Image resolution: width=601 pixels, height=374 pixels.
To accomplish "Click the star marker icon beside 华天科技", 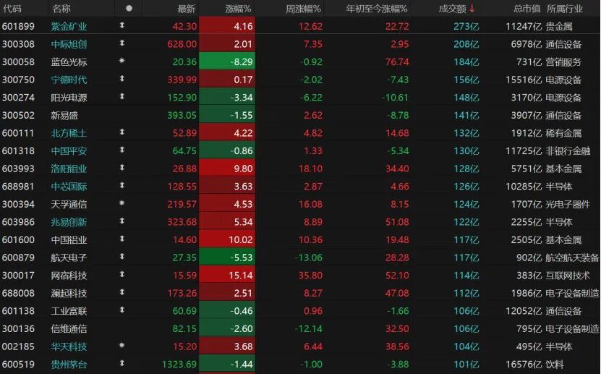I will tap(122, 347).
